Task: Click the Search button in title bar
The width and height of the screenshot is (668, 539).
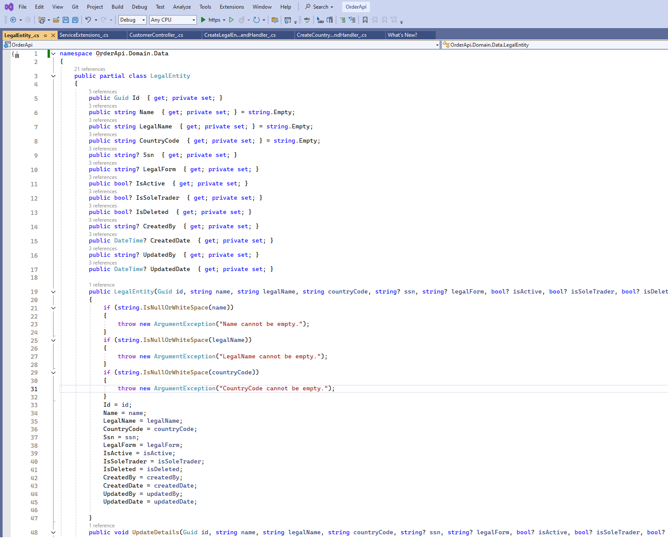Action: (x=319, y=7)
